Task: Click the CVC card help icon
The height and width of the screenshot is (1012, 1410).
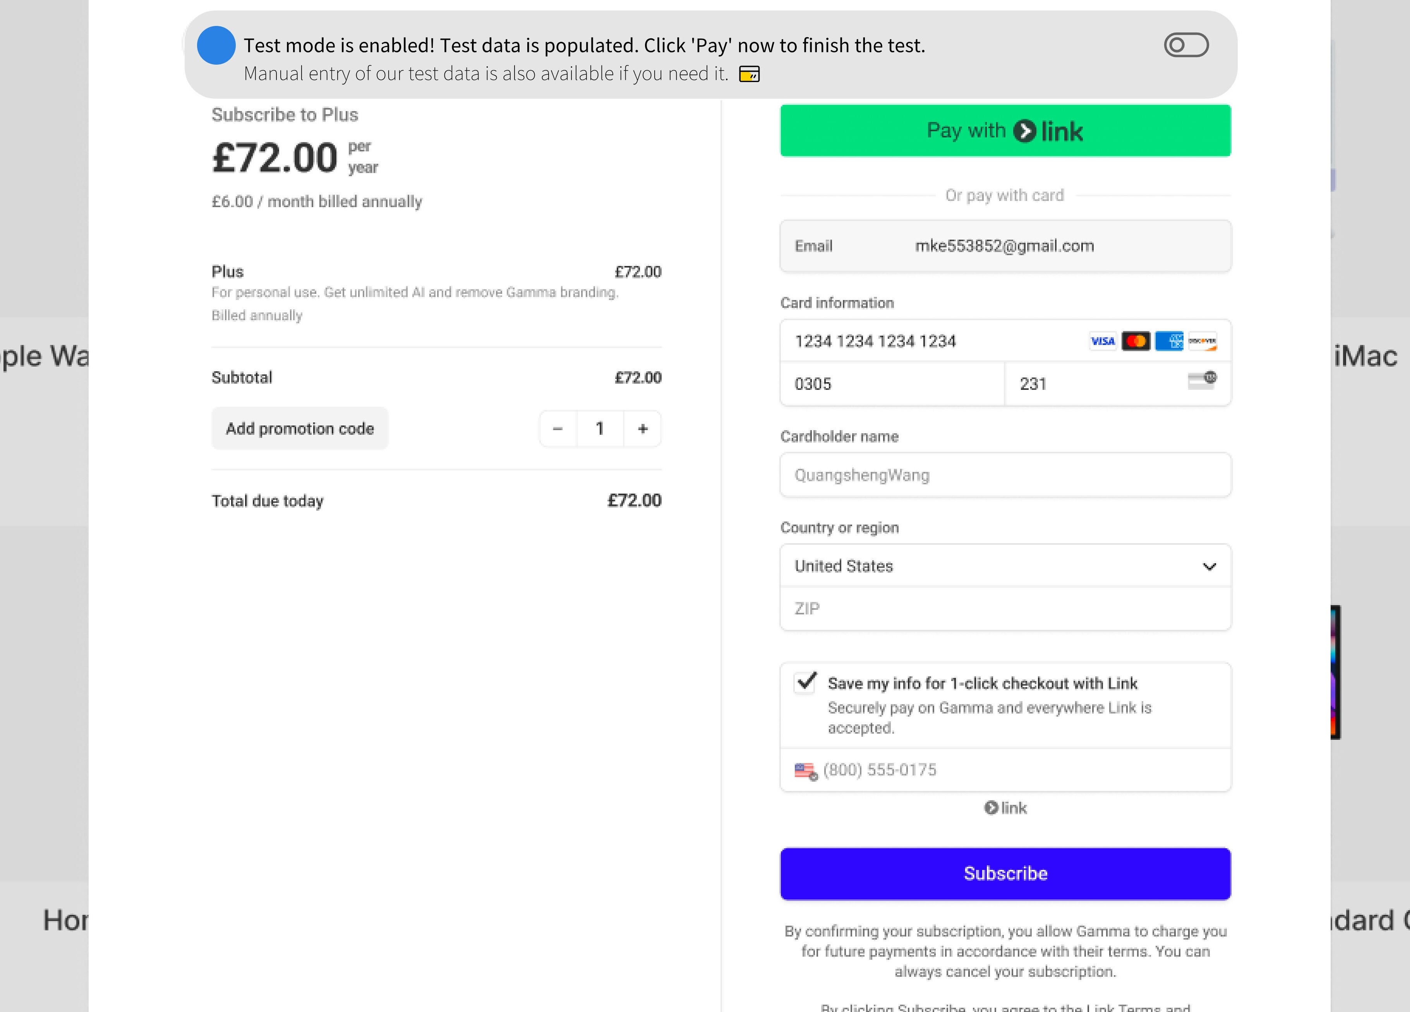Action: tap(1202, 380)
